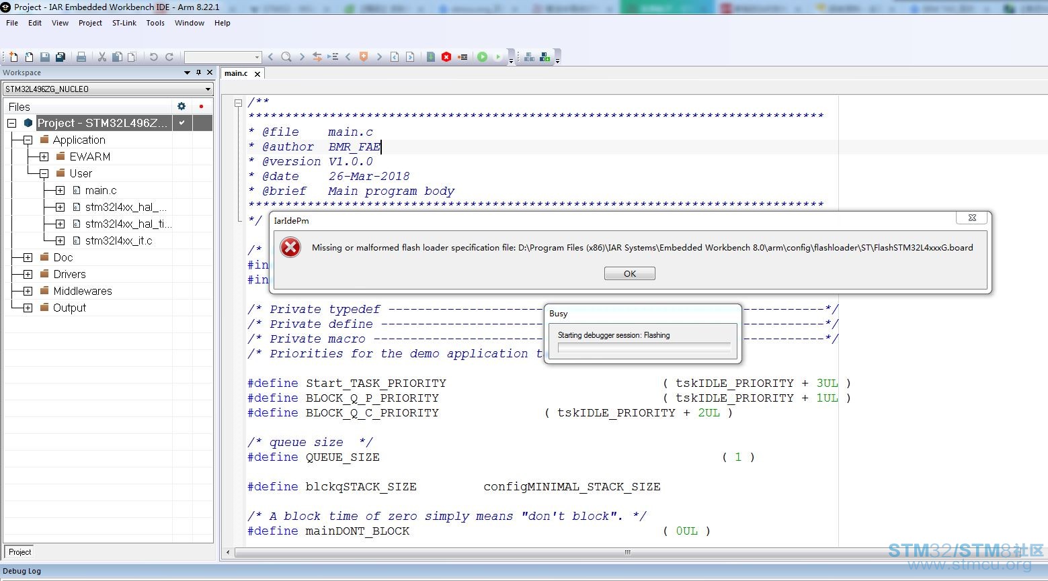
Task: Click the Go To line icon
Action: [x=333, y=57]
